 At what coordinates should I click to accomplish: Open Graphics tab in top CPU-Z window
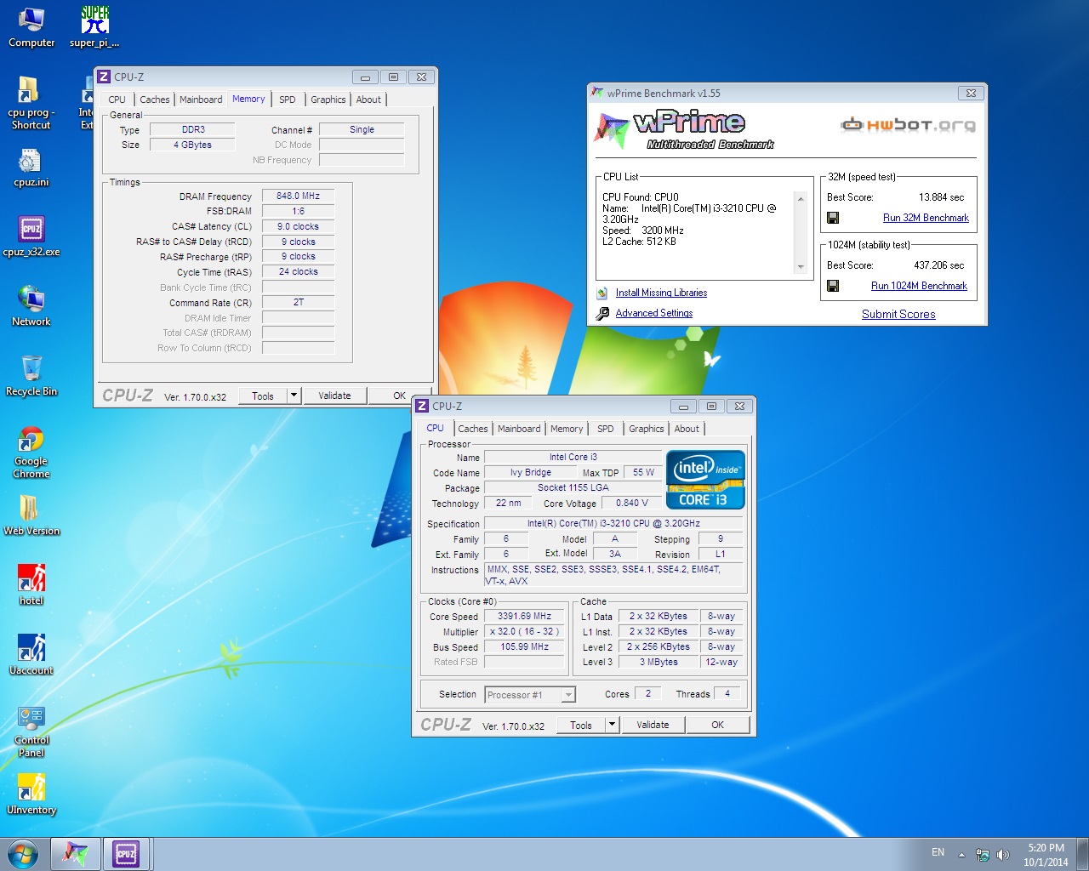pyautogui.click(x=328, y=100)
